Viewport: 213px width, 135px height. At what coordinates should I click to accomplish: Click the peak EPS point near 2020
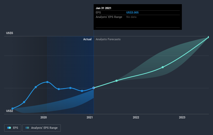pos(47,82)
